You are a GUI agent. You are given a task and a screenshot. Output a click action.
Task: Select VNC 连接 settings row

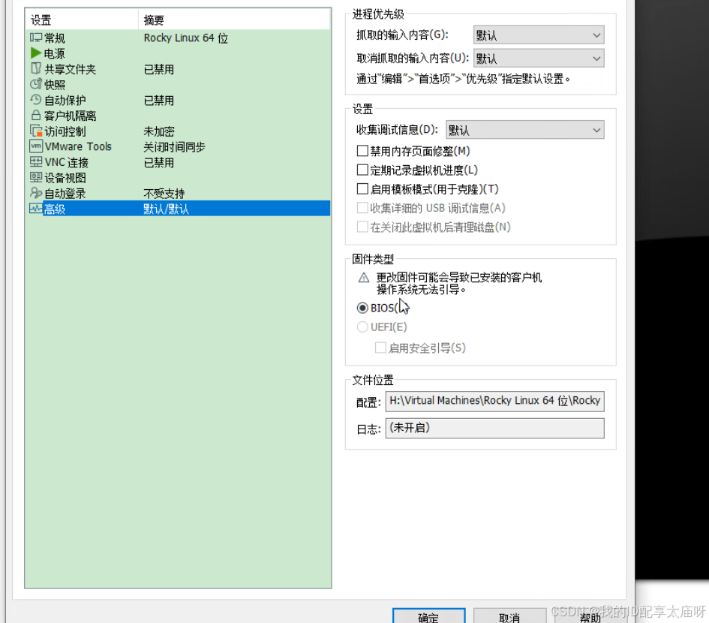pos(178,162)
